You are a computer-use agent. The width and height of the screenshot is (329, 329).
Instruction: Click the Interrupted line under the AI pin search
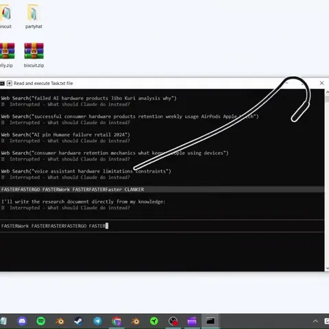click(x=66, y=141)
